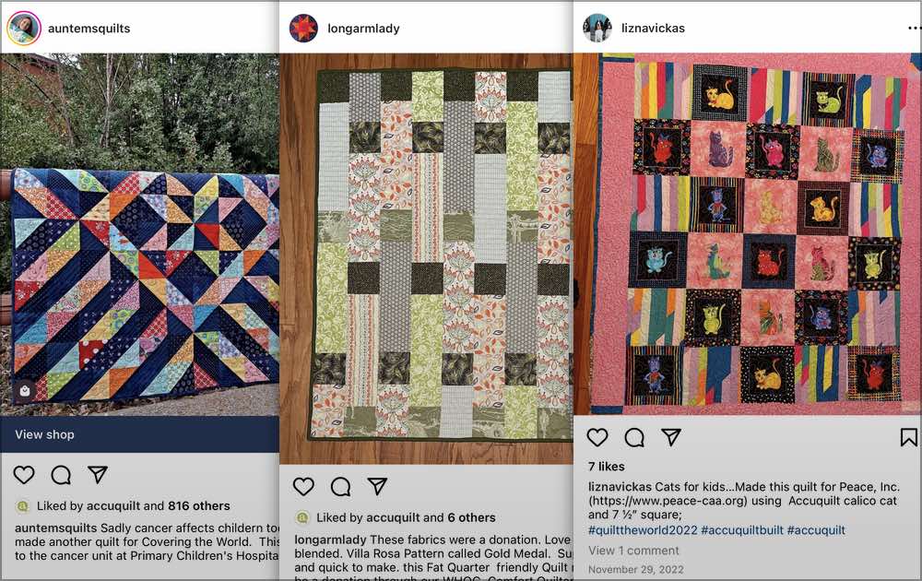Image resolution: width=922 pixels, height=581 pixels.
Task: Open auntemsquilts profile picture
Action: click(x=24, y=28)
